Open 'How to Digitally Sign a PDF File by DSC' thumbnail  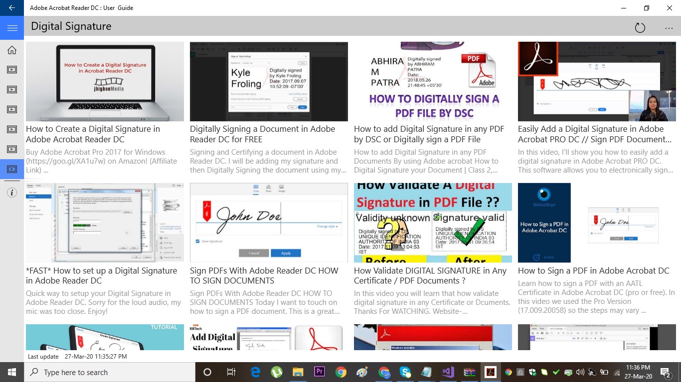433,82
